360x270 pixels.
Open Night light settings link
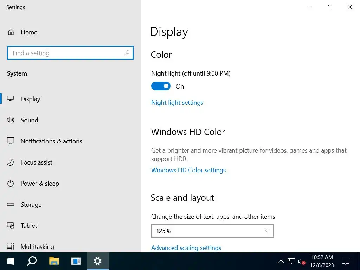click(x=177, y=103)
